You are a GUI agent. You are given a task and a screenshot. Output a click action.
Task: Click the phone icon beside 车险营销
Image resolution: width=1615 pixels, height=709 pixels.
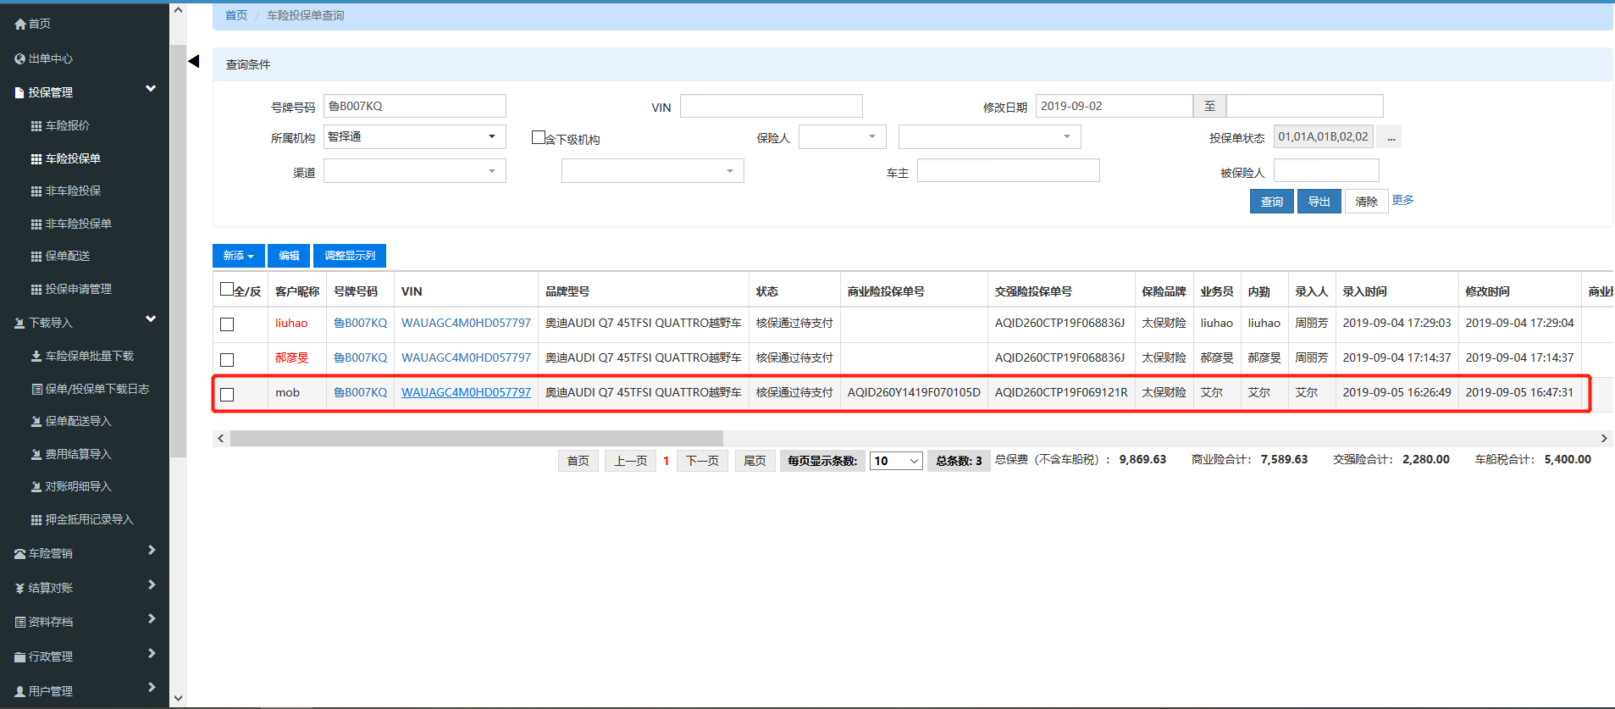click(20, 554)
